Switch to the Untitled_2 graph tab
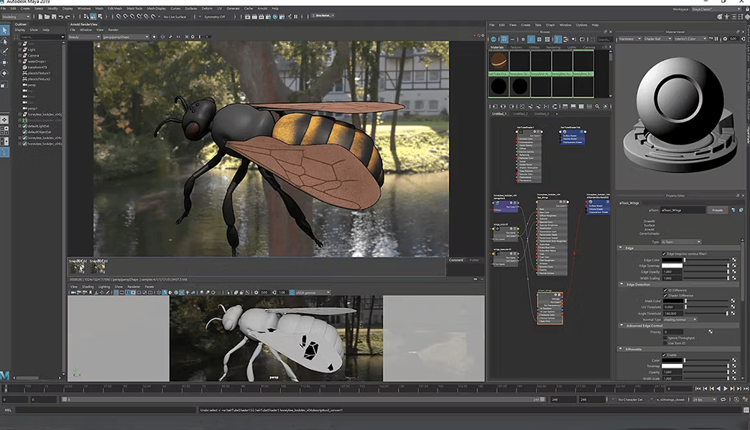The image size is (750, 430). 520,114
